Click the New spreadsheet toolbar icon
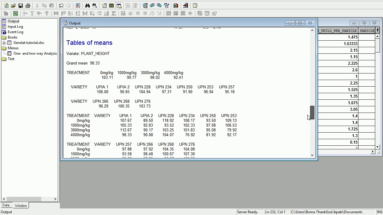Viewport: 383px width, 215px height. pos(104,5)
